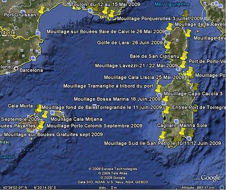Viewport: 226px width, 190px height.
Task: Click the Google logo watermark
Action: tap(211, 178)
